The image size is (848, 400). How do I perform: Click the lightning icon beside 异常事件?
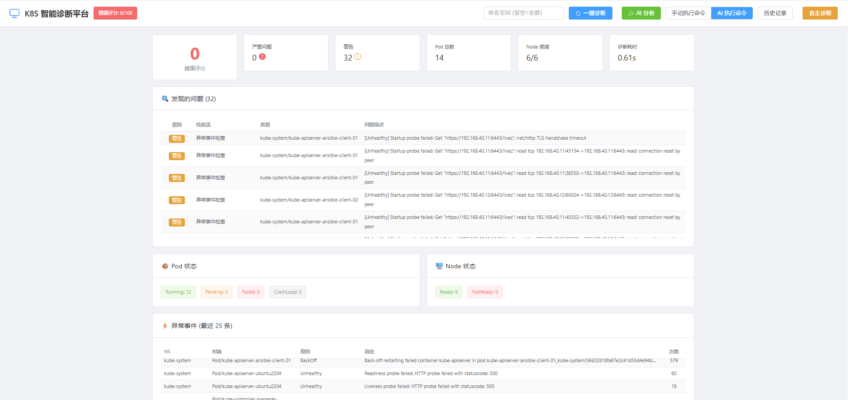pos(165,326)
